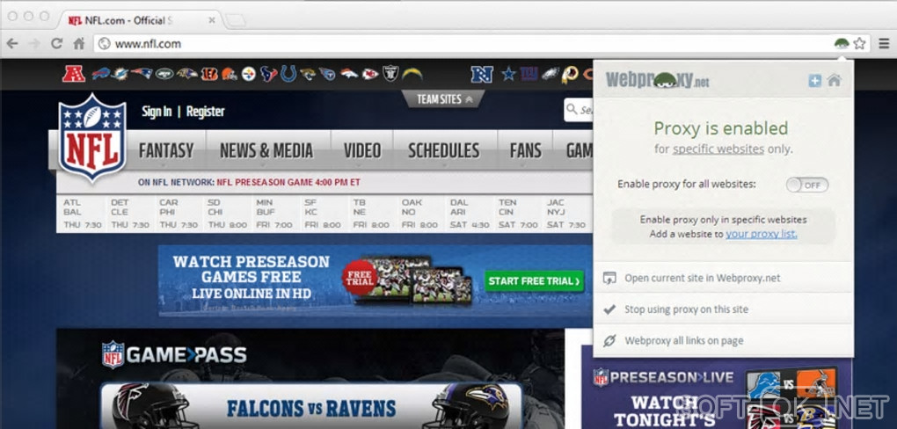This screenshot has height=429, width=897.
Task: Open the Washington Redskins team icon
Action: click(570, 75)
